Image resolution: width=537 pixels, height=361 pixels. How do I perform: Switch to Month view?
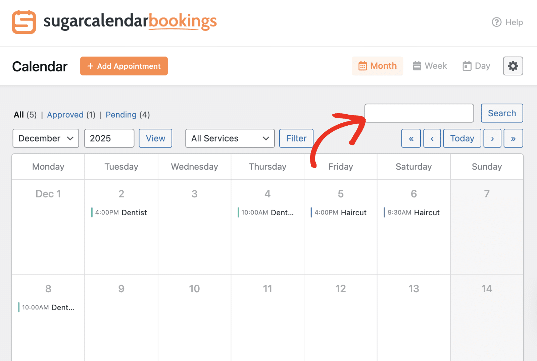[x=377, y=66]
